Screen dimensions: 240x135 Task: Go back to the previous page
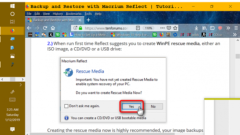29,28
